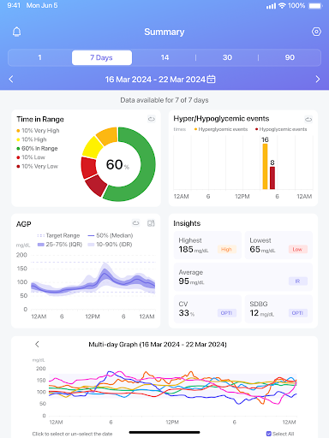Tap the Average 95 mg/dL value
Viewport: 329px width, 438px height.
pyautogui.click(x=191, y=281)
